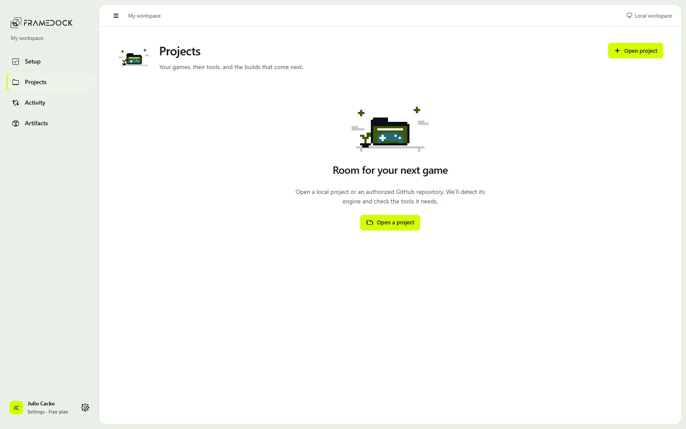Open the Activity page
The image size is (686, 429).
point(50,103)
